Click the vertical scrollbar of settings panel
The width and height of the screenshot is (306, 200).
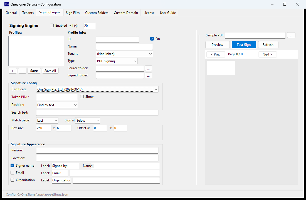click(199, 76)
